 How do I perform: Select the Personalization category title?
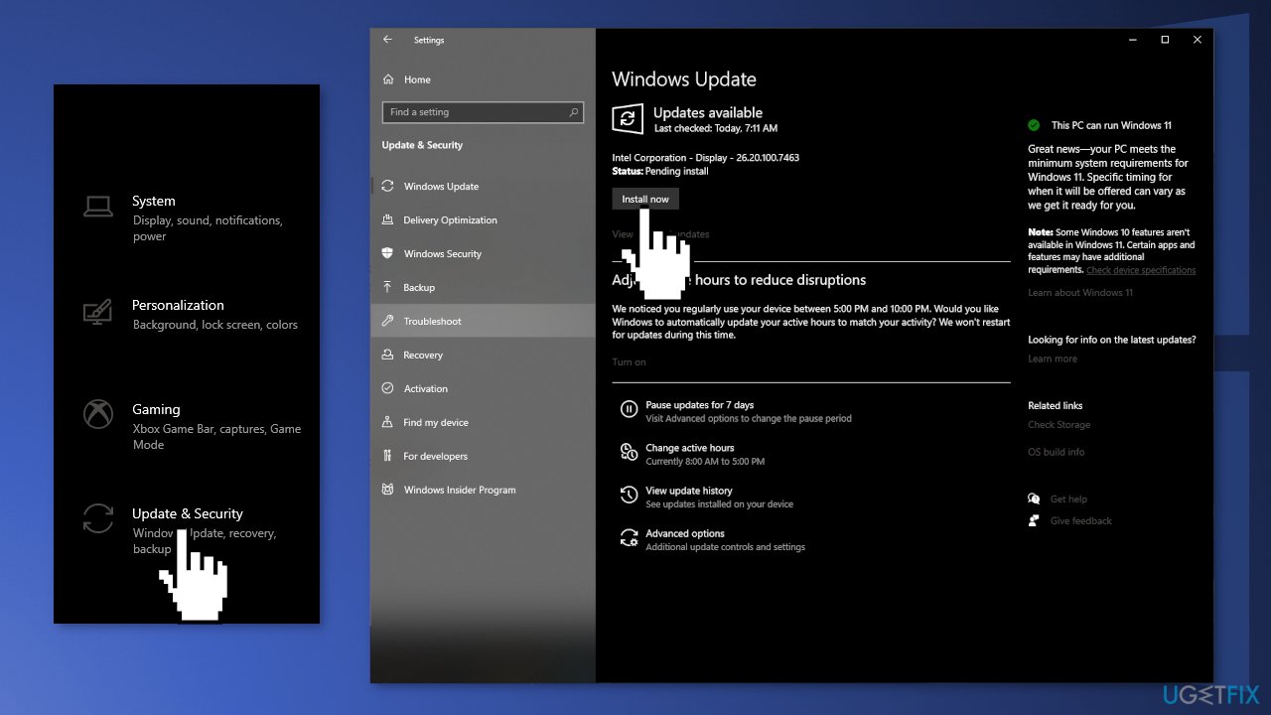click(178, 305)
